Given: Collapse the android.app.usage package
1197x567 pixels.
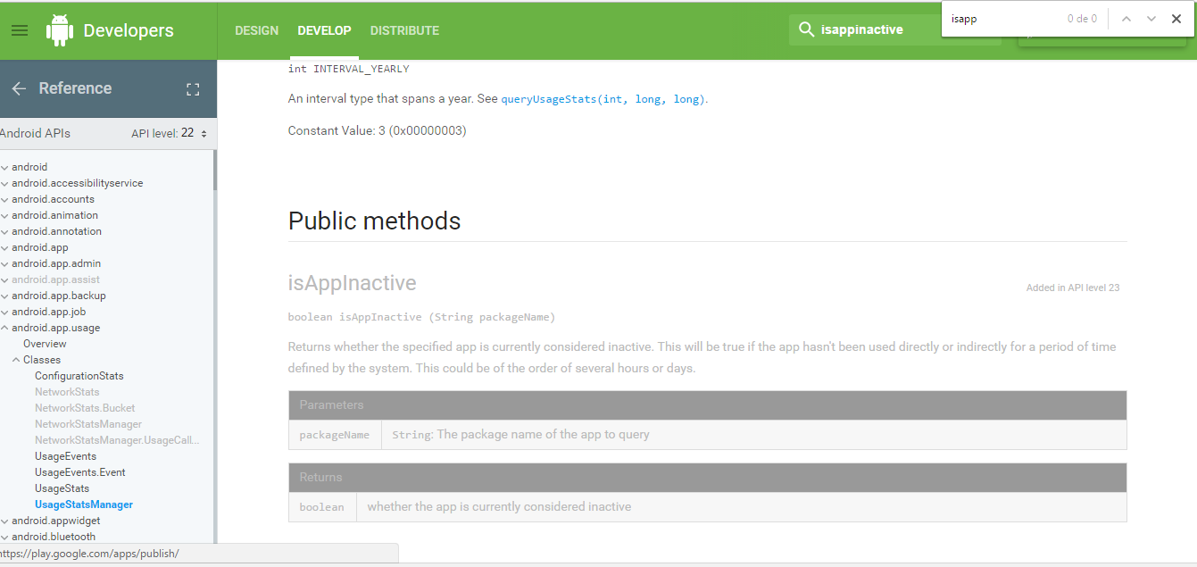Looking at the screenshot, I should click(4, 328).
